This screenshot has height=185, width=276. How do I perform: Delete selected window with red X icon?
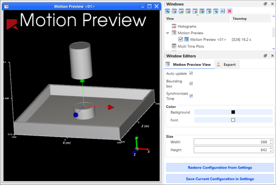click(x=230, y=11)
